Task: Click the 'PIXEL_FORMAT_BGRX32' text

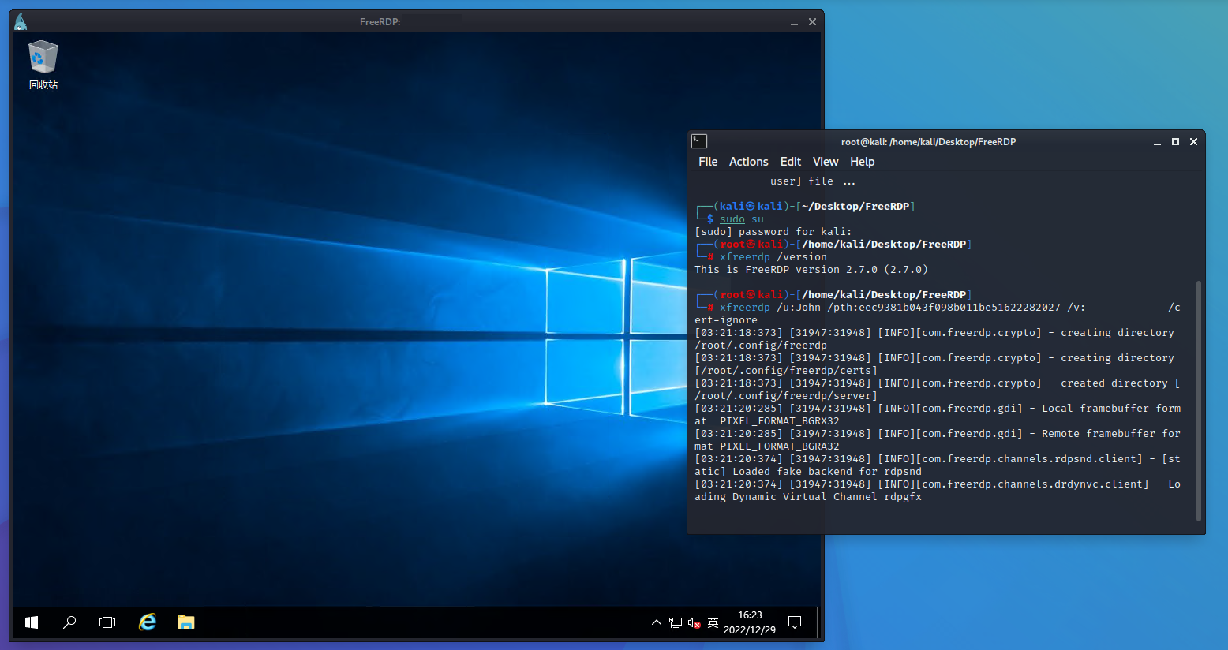Action: tap(780, 421)
